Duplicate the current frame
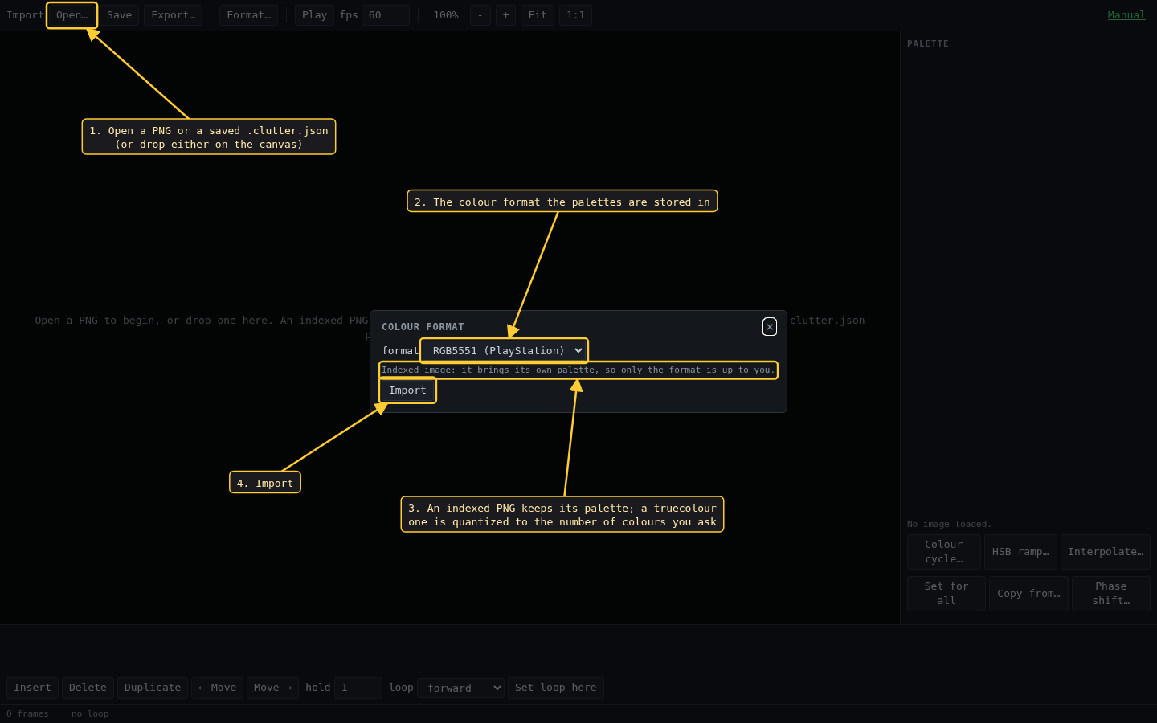The width and height of the screenshot is (1157, 723). [153, 688]
